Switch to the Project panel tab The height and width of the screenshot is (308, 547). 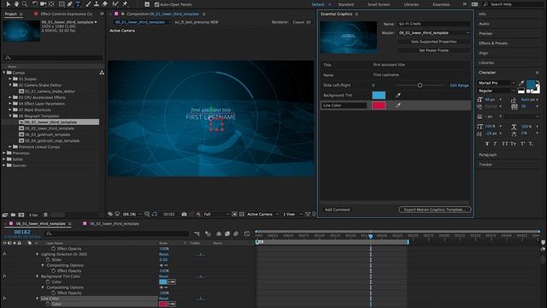pyautogui.click(x=11, y=14)
